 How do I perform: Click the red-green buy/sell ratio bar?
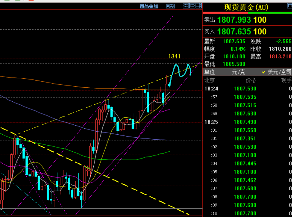coord(247,13)
